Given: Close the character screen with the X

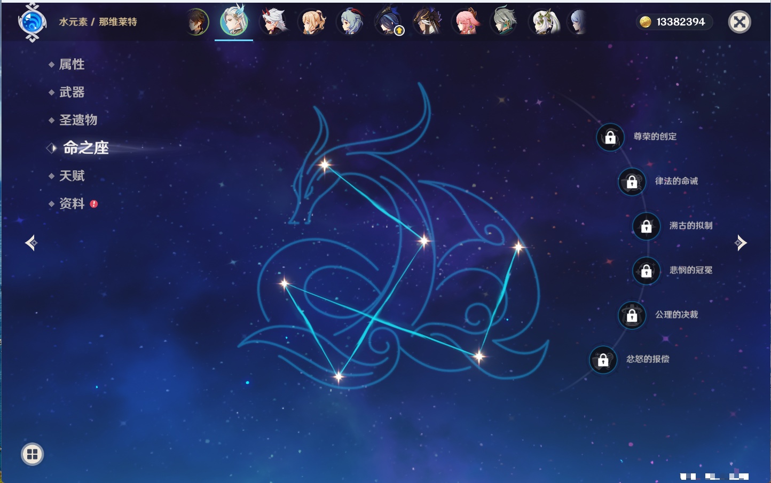Looking at the screenshot, I should click(739, 22).
